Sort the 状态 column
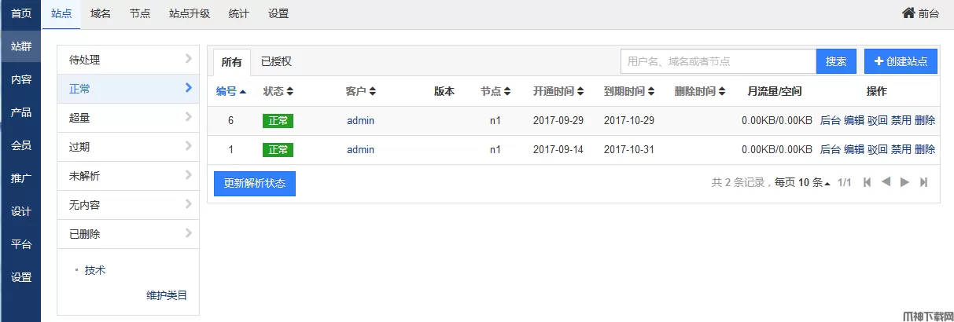Screen dimensions: 954x322 (290, 91)
